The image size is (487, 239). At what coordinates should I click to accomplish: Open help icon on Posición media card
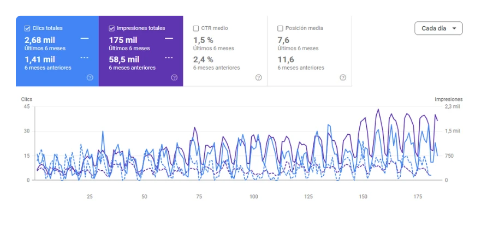(x=343, y=77)
